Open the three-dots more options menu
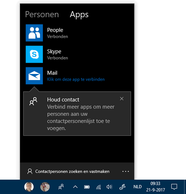The width and height of the screenshot is (186, 194). (x=126, y=172)
